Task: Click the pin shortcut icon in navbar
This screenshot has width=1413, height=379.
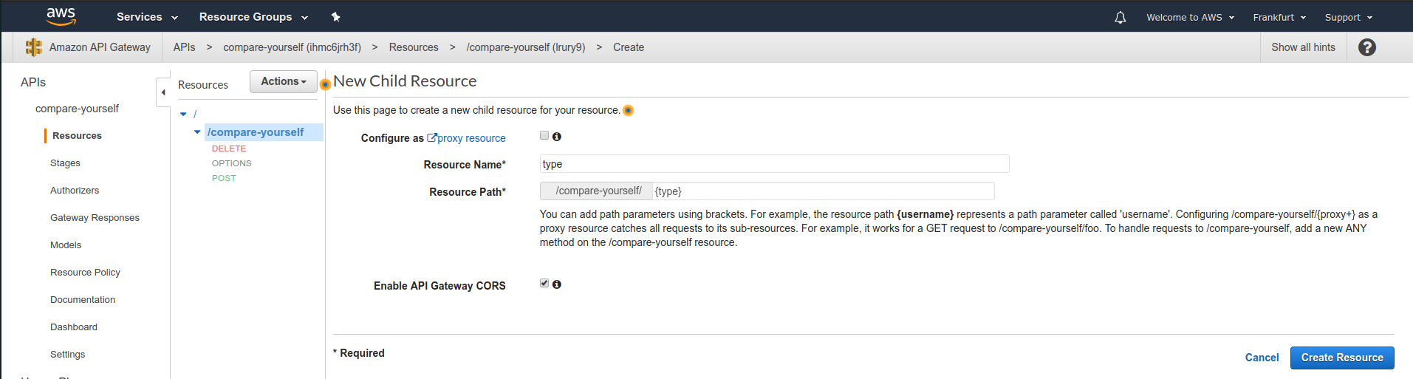Action: pos(335,17)
